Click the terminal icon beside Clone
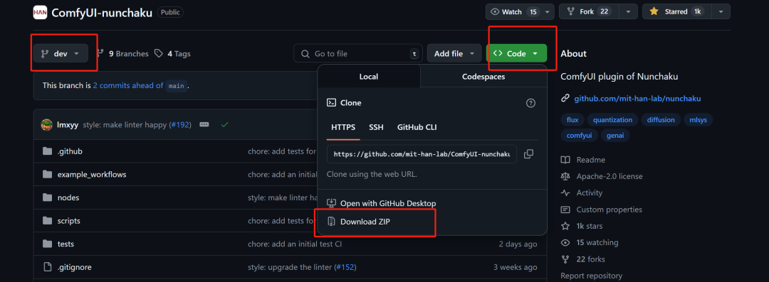769x282 pixels. (x=332, y=103)
